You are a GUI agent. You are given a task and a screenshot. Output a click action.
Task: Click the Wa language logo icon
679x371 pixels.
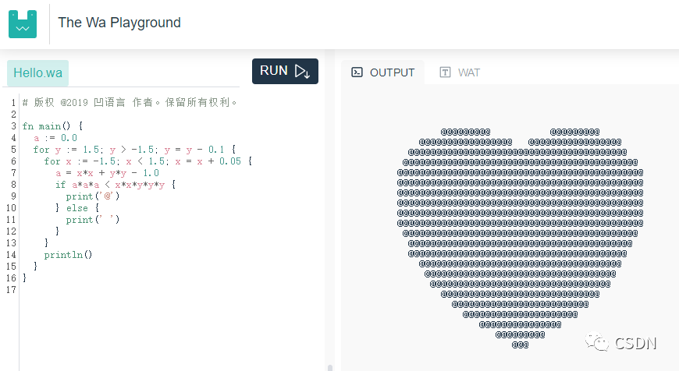(23, 24)
